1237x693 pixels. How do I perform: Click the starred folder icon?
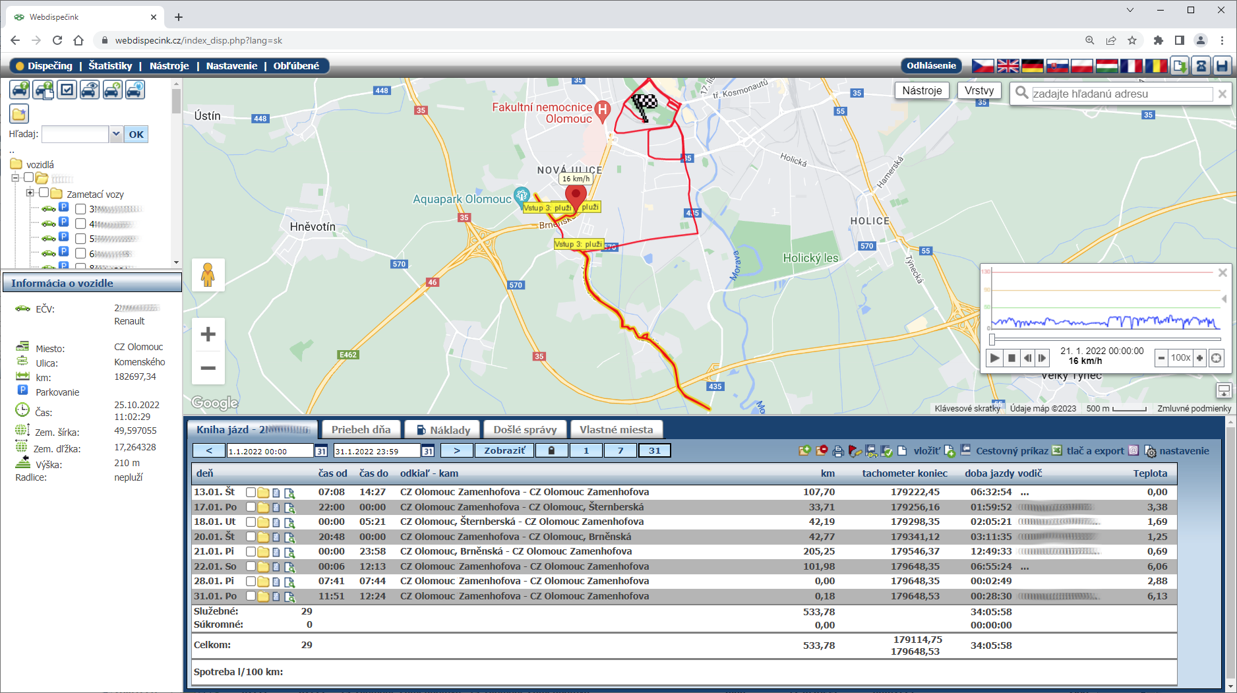[x=19, y=114]
